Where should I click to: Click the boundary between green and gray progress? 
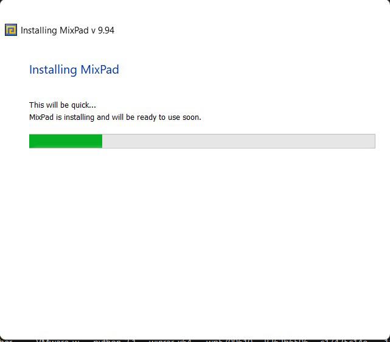click(x=102, y=141)
